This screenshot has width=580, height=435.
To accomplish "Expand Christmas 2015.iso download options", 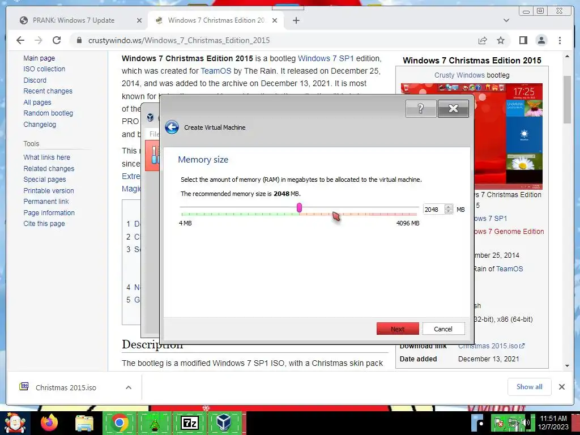I will [x=129, y=387].
